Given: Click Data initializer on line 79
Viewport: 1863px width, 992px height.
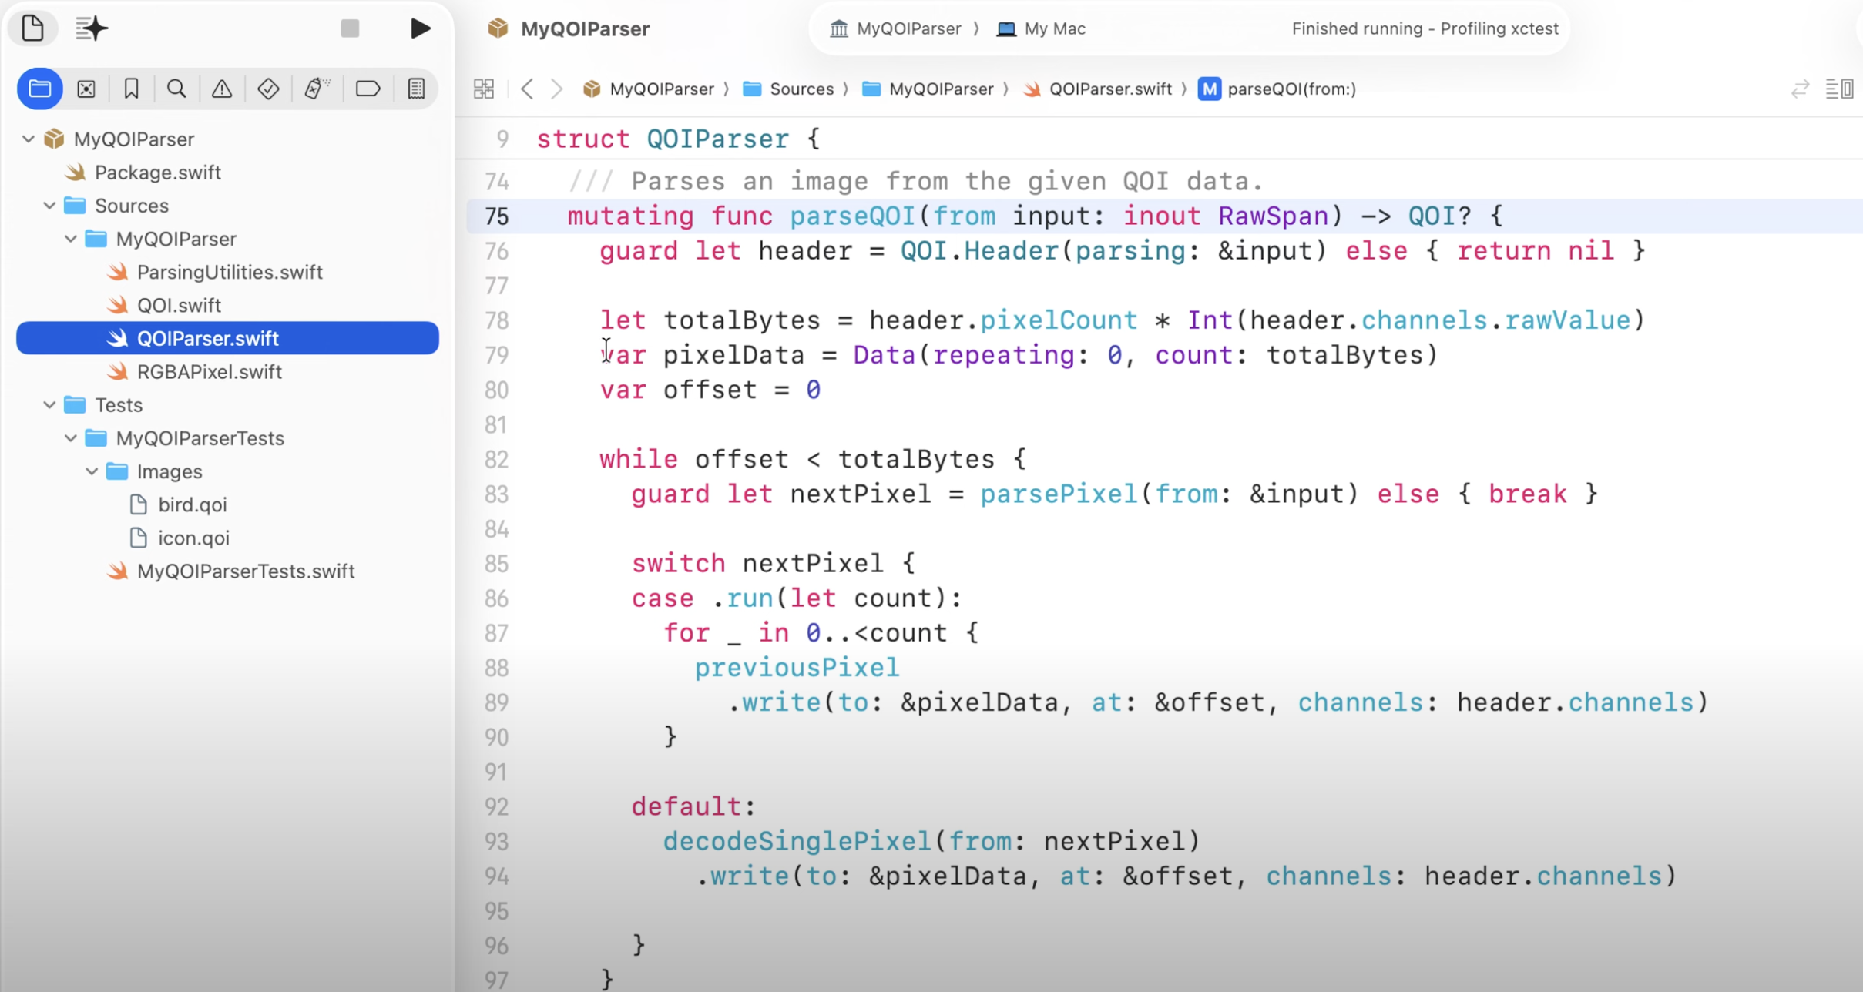Looking at the screenshot, I should 884,355.
